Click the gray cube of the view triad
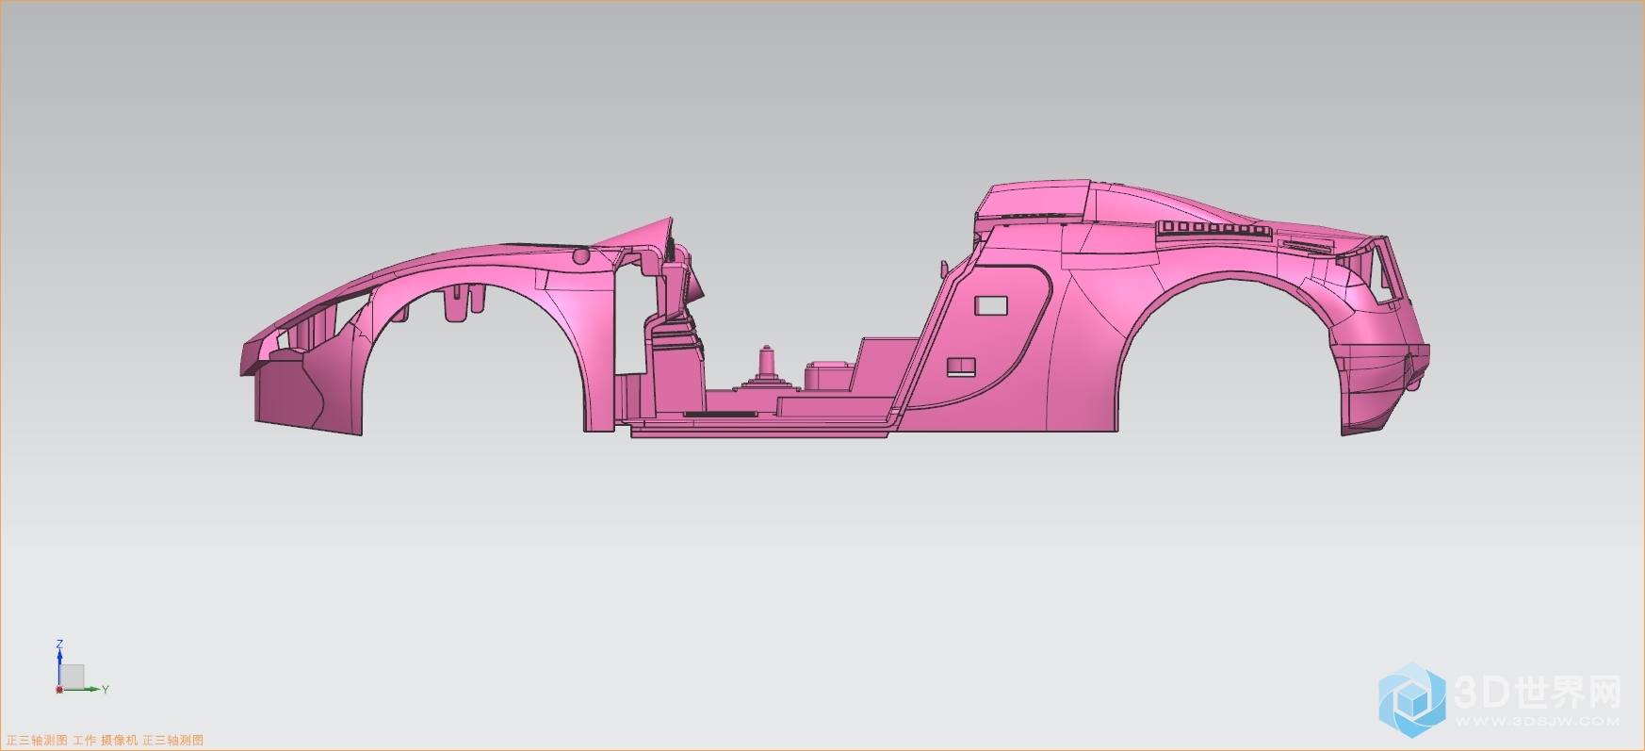The image size is (1645, 751). tap(73, 677)
